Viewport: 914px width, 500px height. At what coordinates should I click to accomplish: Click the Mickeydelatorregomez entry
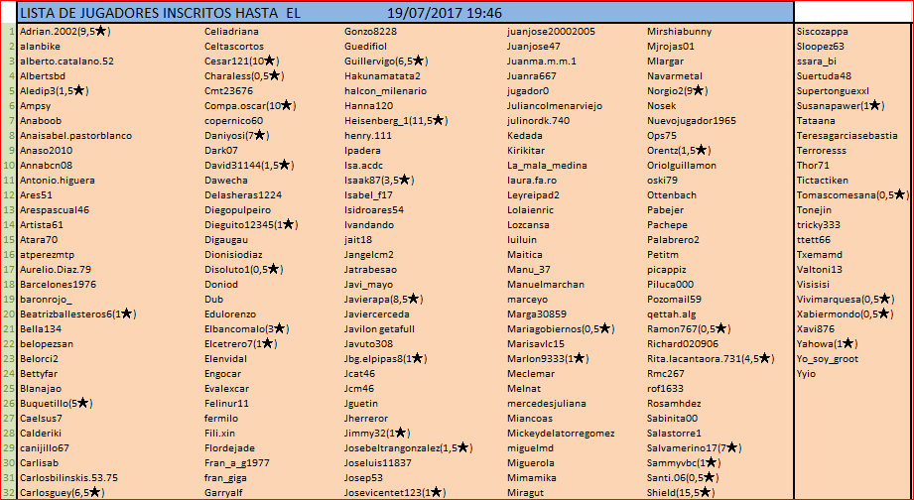[561, 433]
